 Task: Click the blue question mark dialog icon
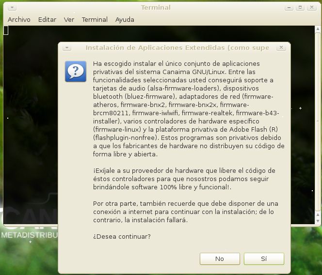pyautogui.click(x=75, y=72)
